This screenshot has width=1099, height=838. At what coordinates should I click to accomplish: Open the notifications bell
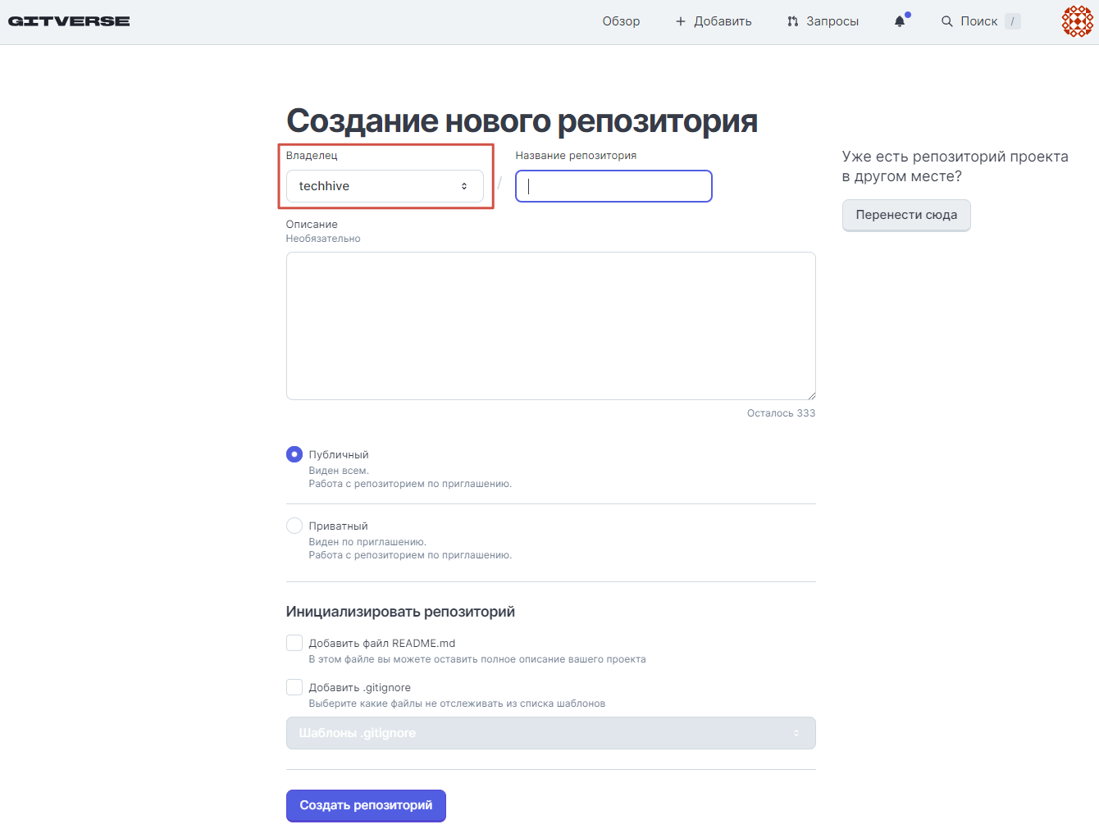tap(901, 21)
